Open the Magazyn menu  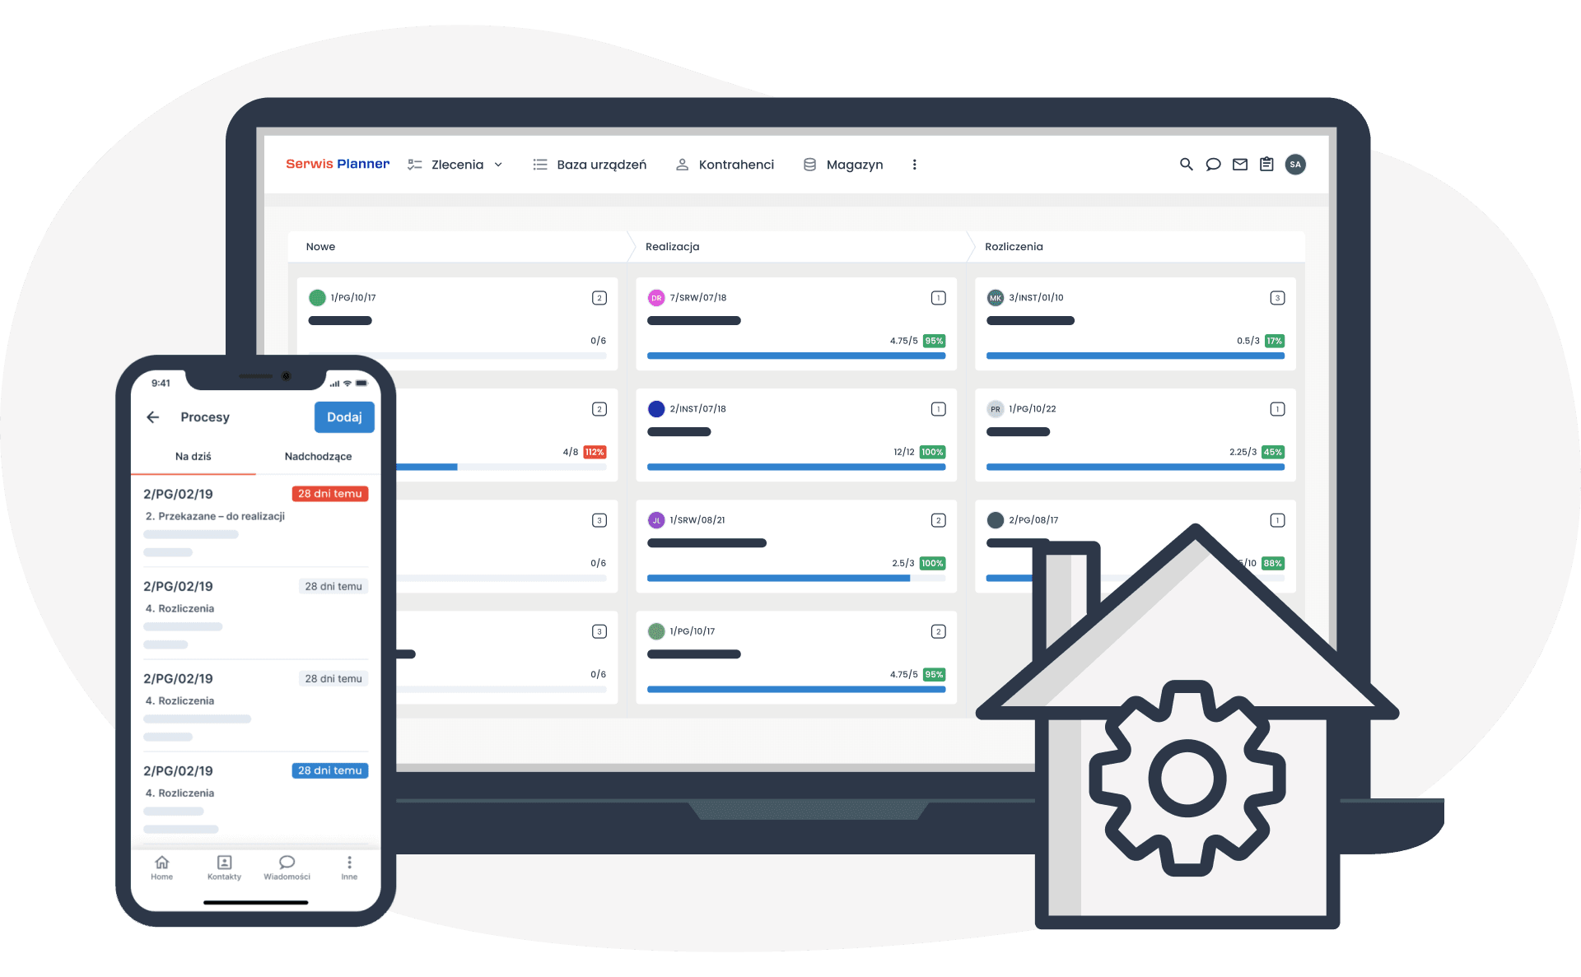(843, 165)
